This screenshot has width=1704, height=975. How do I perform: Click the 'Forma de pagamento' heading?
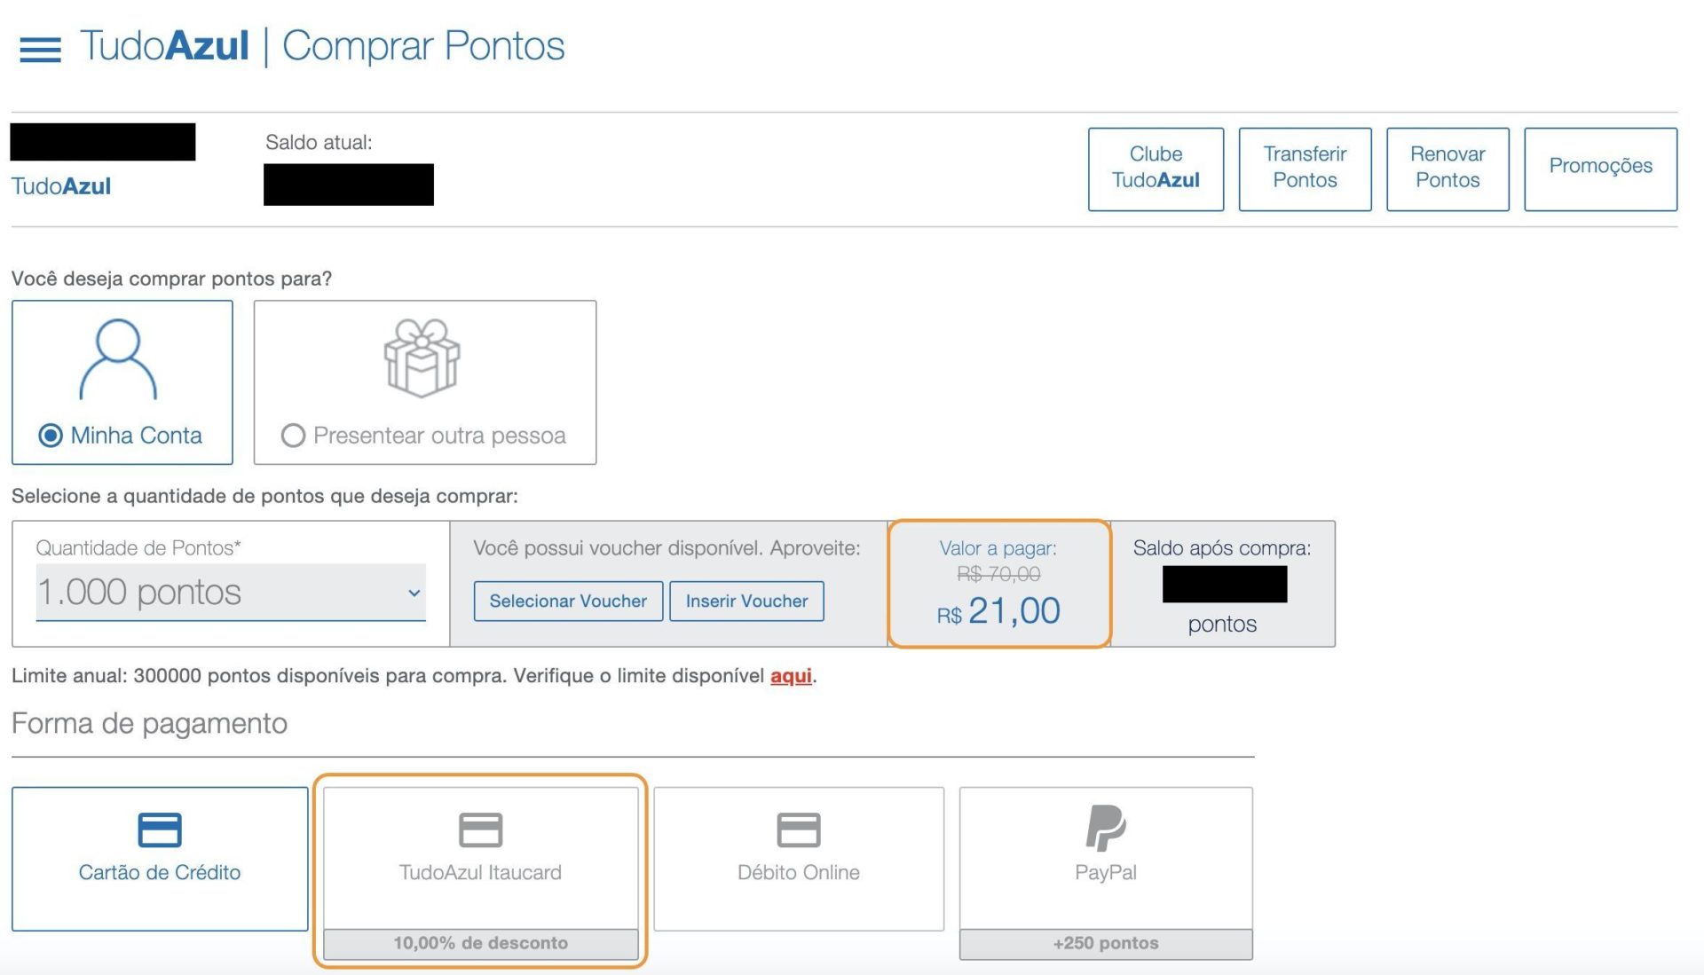pos(149,724)
